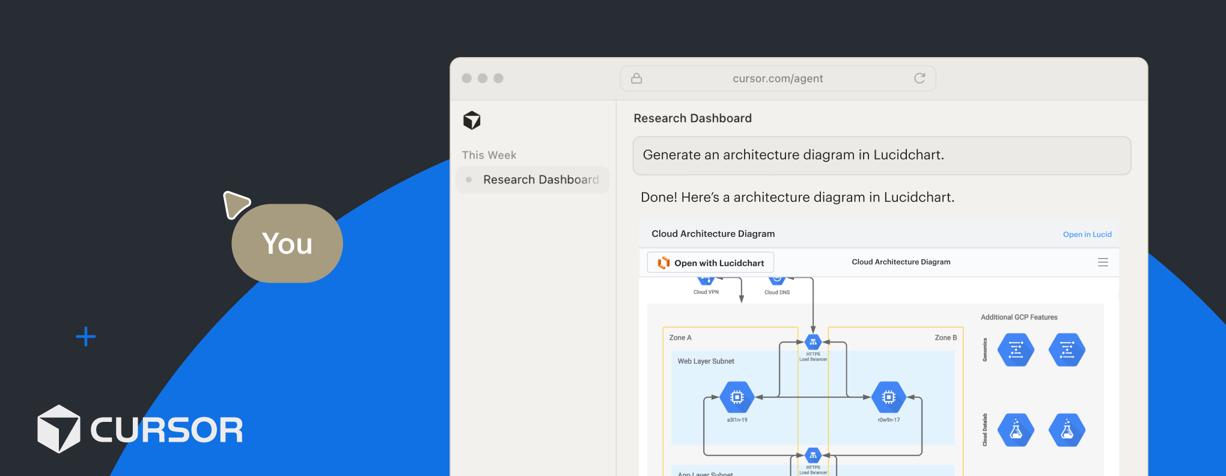Screen dimensions: 1226x476
Task: Select the lower HTTPS Load Balancer node
Action: pos(813,456)
